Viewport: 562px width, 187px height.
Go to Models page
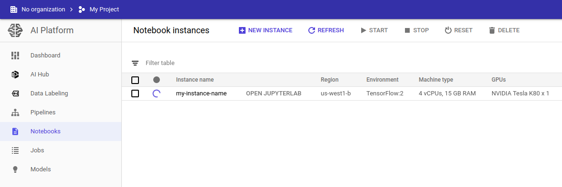click(x=61, y=169)
